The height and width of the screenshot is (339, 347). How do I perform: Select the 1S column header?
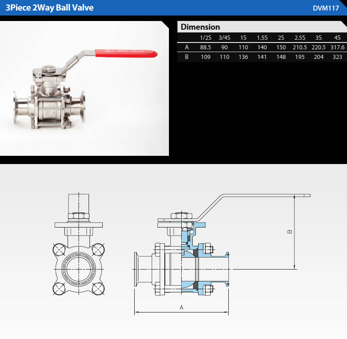[243, 37]
